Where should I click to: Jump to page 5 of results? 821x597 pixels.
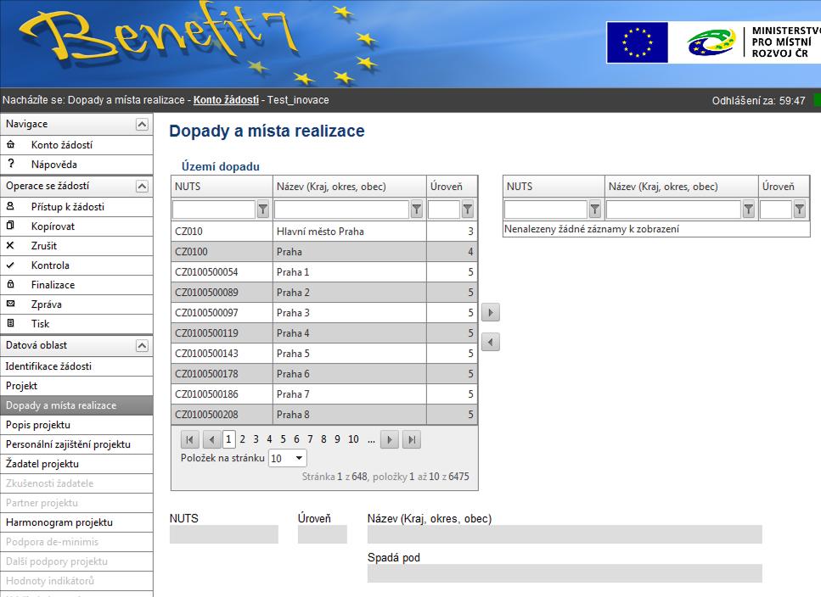[283, 439]
